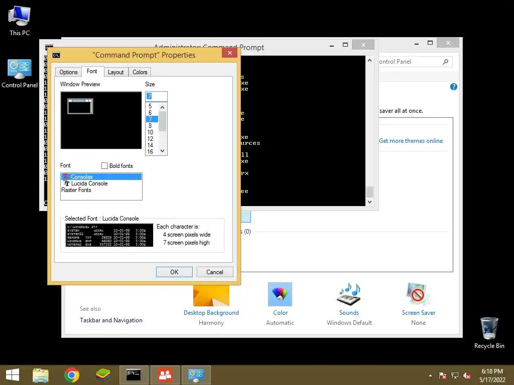
Task: Open the Color settings link
Action: click(x=280, y=313)
